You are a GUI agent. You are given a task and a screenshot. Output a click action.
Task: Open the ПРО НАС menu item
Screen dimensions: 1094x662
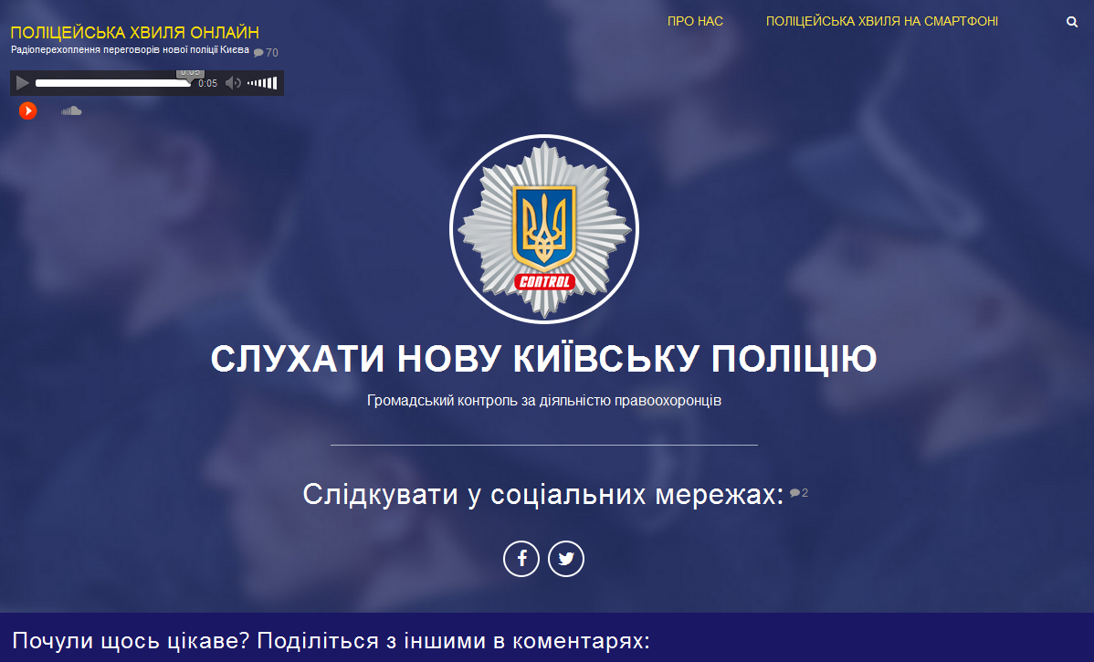[x=695, y=22]
